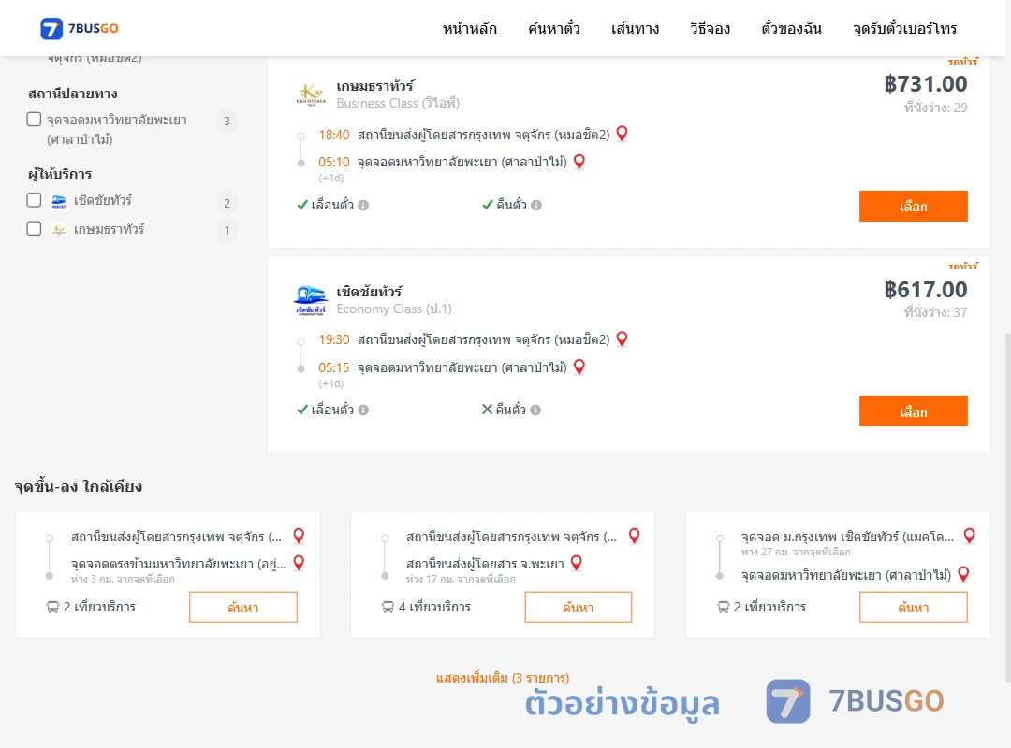
Task: Click origin map pin in 2 เที่ยวบริการ first card
Action: pyautogui.click(x=300, y=536)
